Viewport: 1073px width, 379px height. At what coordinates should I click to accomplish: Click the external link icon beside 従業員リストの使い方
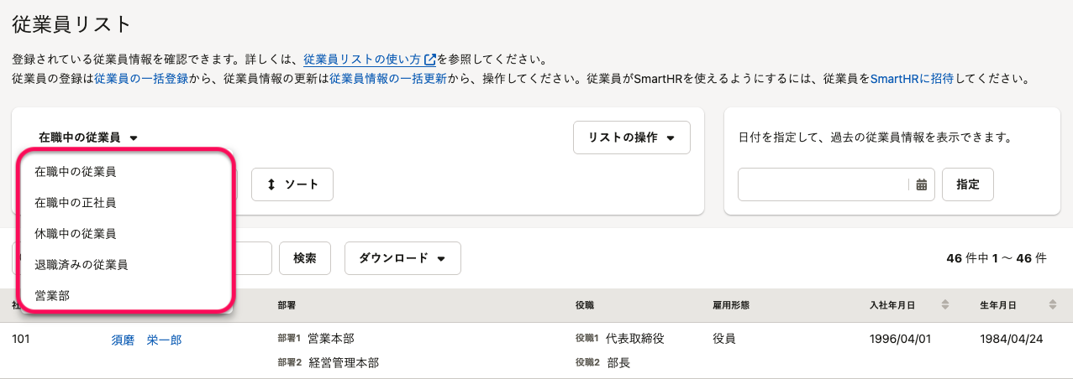pos(430,60)
